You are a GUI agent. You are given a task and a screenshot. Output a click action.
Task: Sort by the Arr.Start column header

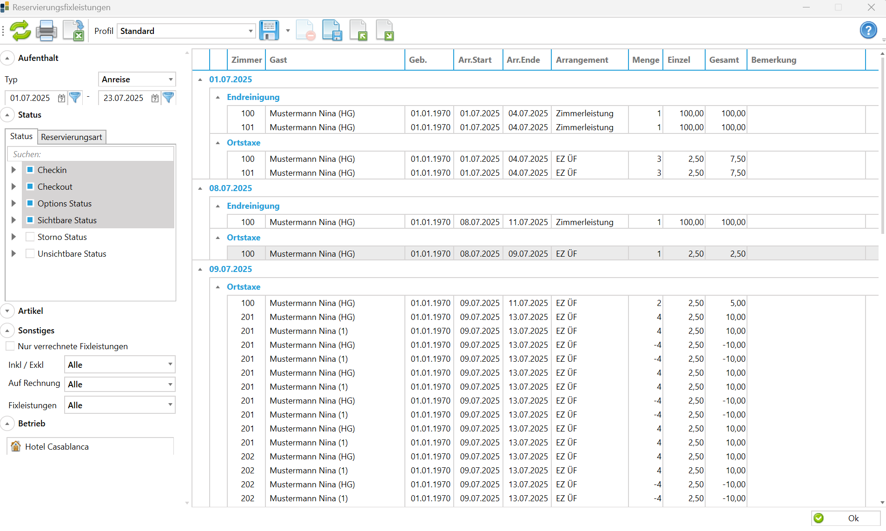click(x=478, y=60)
